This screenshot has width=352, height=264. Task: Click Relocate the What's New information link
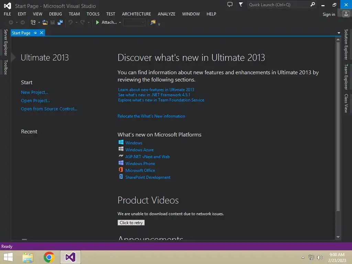[x=151, y=116]
